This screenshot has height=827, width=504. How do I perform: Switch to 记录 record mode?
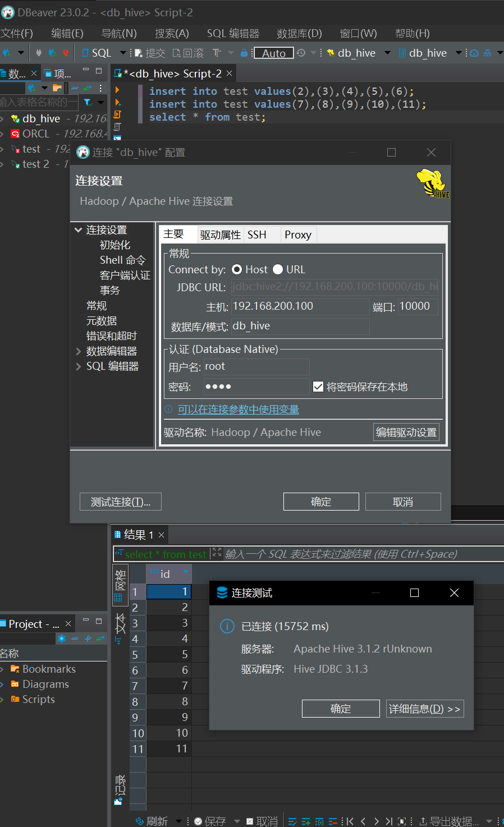(x=120, y=790)
